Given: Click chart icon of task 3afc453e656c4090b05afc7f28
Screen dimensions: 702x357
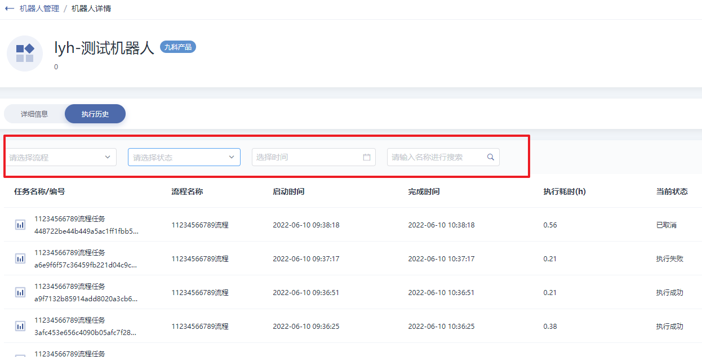Looking at the screenshot, I should tap(20, 326).
